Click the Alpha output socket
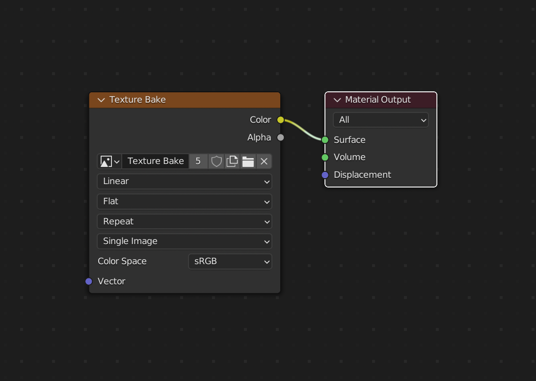The width and height of the screenshot is (536, 381). 280,137
